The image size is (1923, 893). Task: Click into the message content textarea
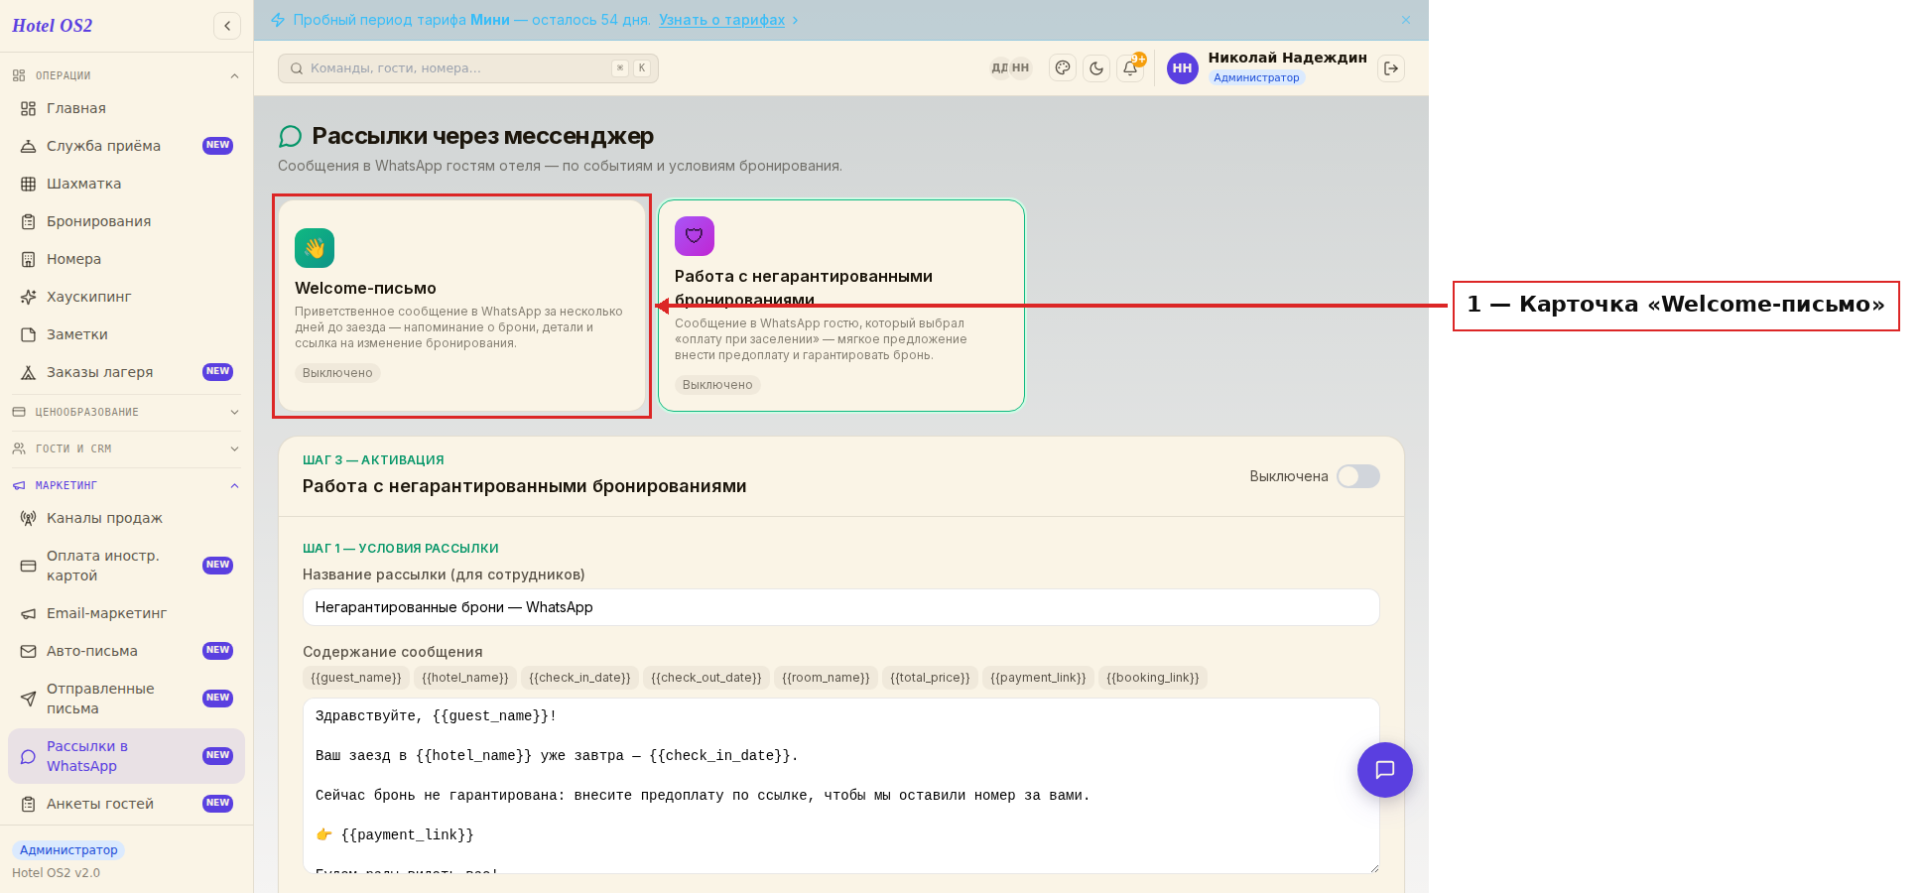pos(841,786)
